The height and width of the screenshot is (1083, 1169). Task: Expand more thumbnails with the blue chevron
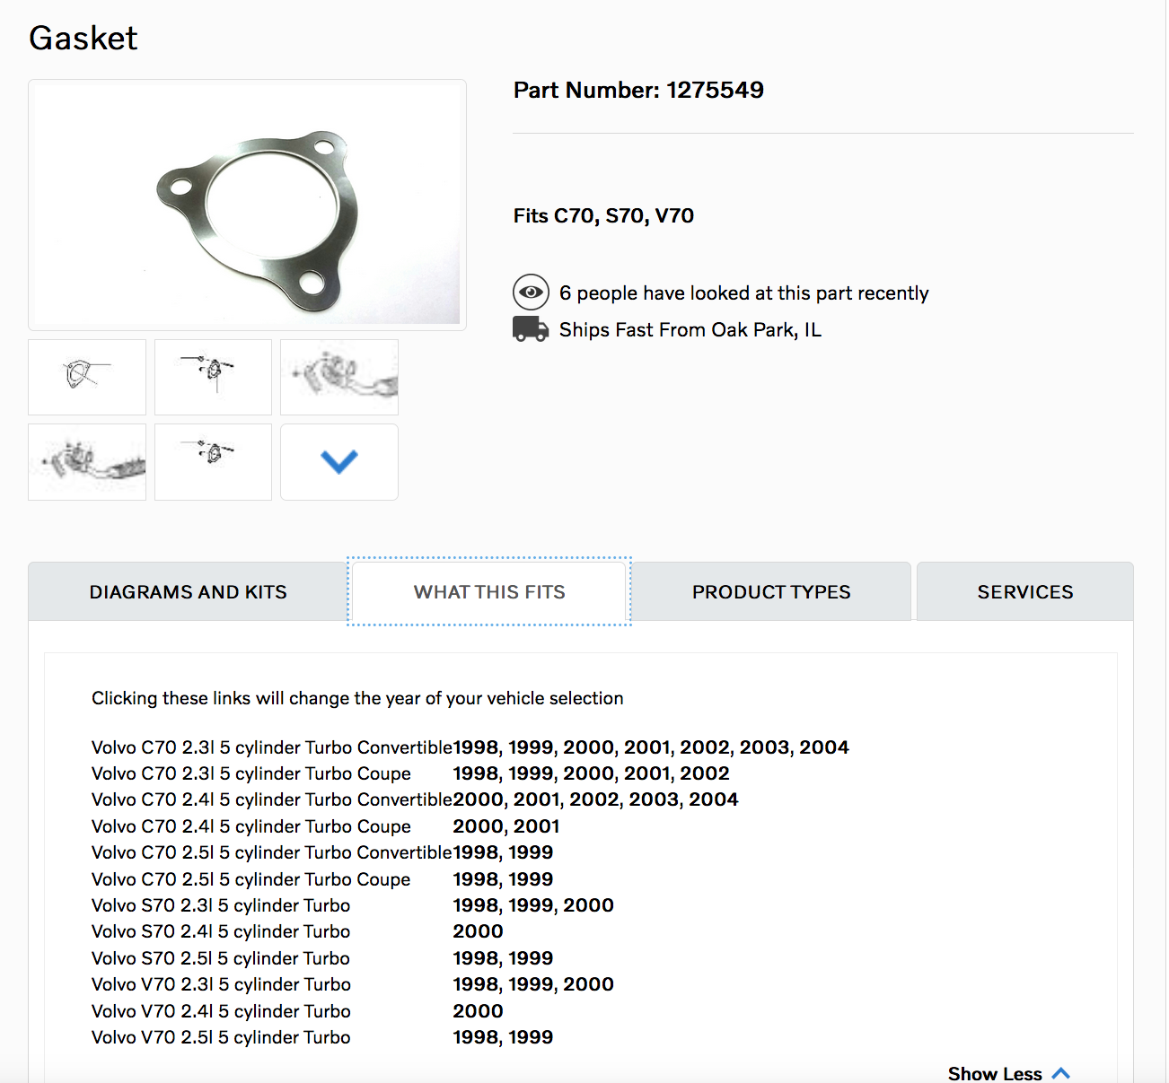339,462
